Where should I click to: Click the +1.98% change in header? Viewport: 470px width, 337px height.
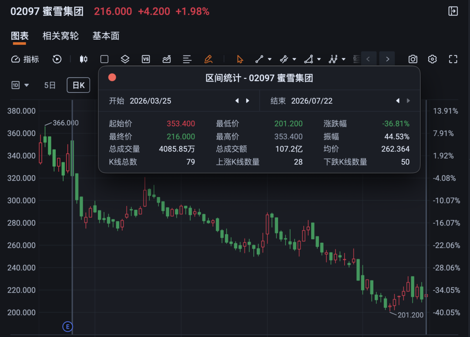pyautogui.click(x=192, y=11)
